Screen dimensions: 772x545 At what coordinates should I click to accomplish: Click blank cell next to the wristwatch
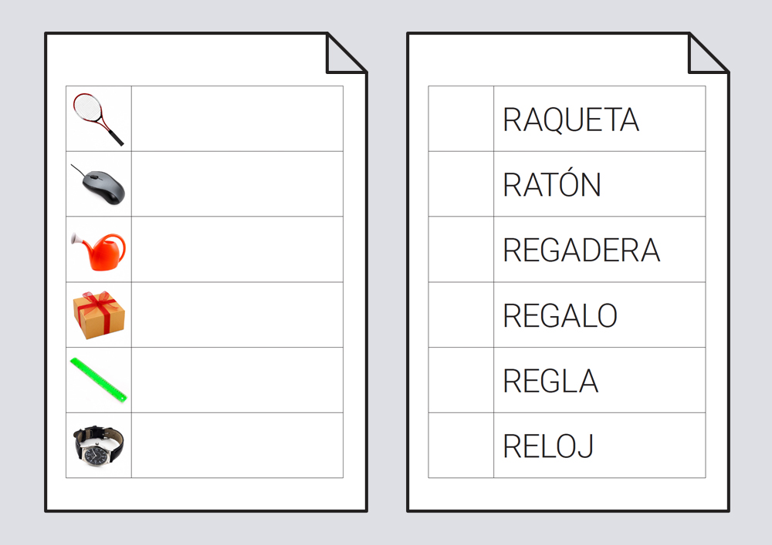(237, 446)
